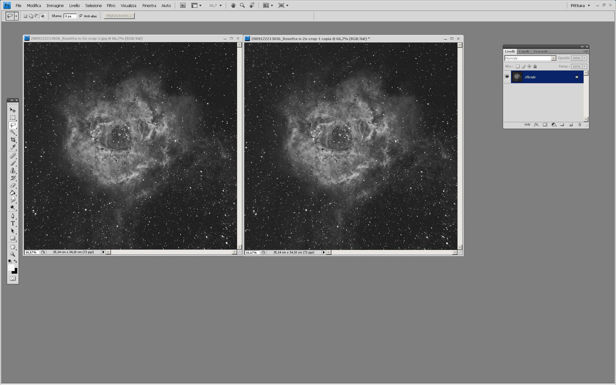Image resolution: width=616 pixels, height=385 pixels.
Task: Select the Brush tool
Action: (x=13, y=163)
